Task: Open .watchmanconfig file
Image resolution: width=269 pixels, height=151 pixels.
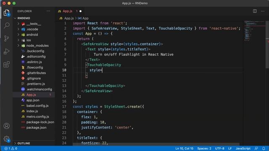Action: [39, 89]
